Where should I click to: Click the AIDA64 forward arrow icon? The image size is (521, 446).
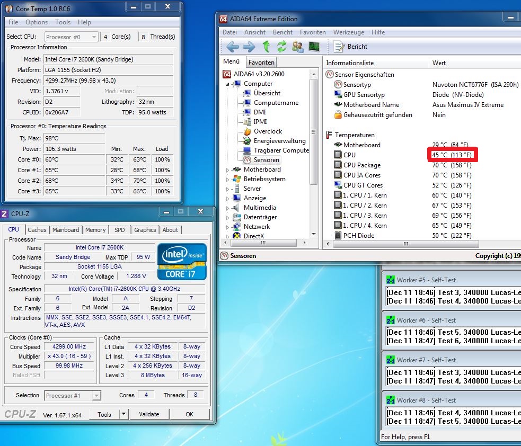pos(249,47)
